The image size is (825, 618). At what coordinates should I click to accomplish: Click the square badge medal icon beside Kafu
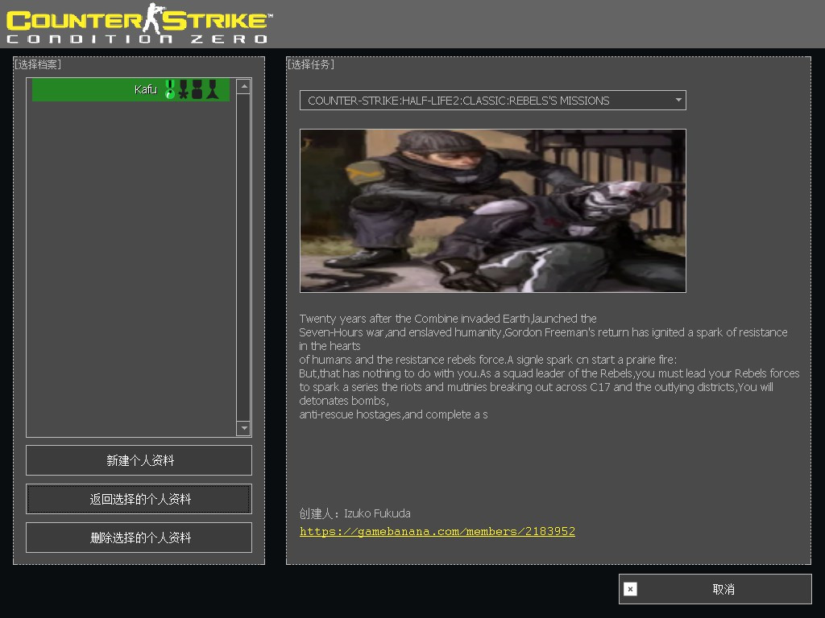pyautogui.click(x=197, y=89)
